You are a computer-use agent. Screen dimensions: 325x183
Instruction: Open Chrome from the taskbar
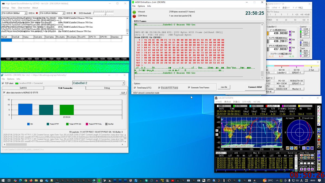click(26, 180)
